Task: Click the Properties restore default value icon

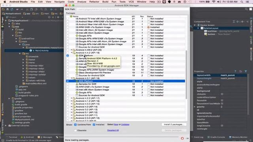Action: tap(240, 71)
